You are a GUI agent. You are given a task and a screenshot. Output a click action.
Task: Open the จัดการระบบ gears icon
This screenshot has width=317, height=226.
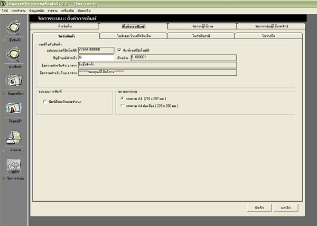click(x=13, y=166)
